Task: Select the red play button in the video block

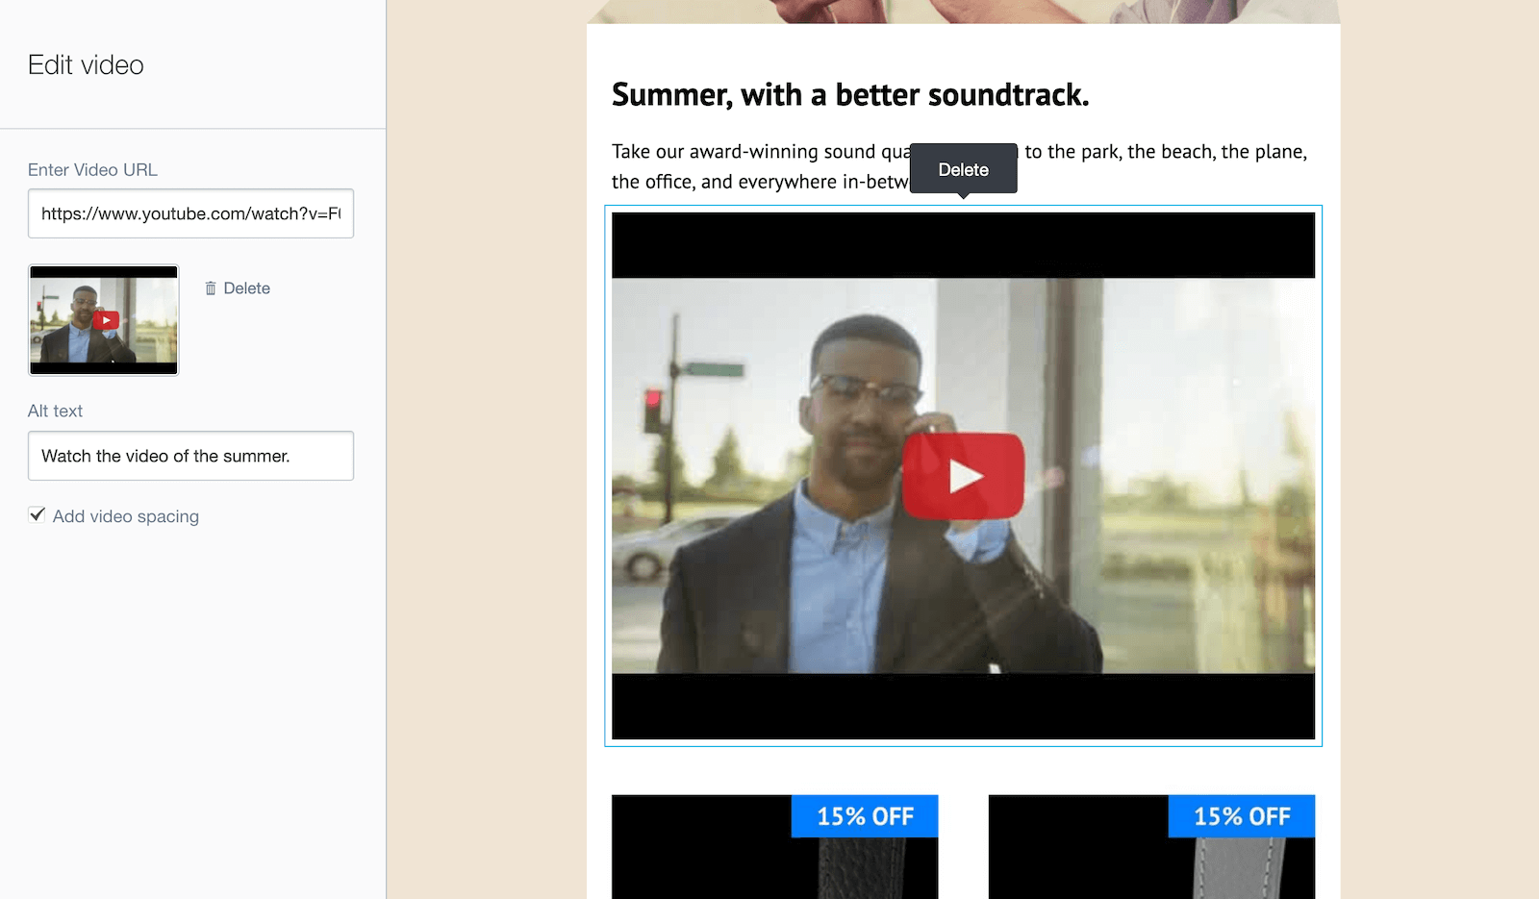Action: 963,473
